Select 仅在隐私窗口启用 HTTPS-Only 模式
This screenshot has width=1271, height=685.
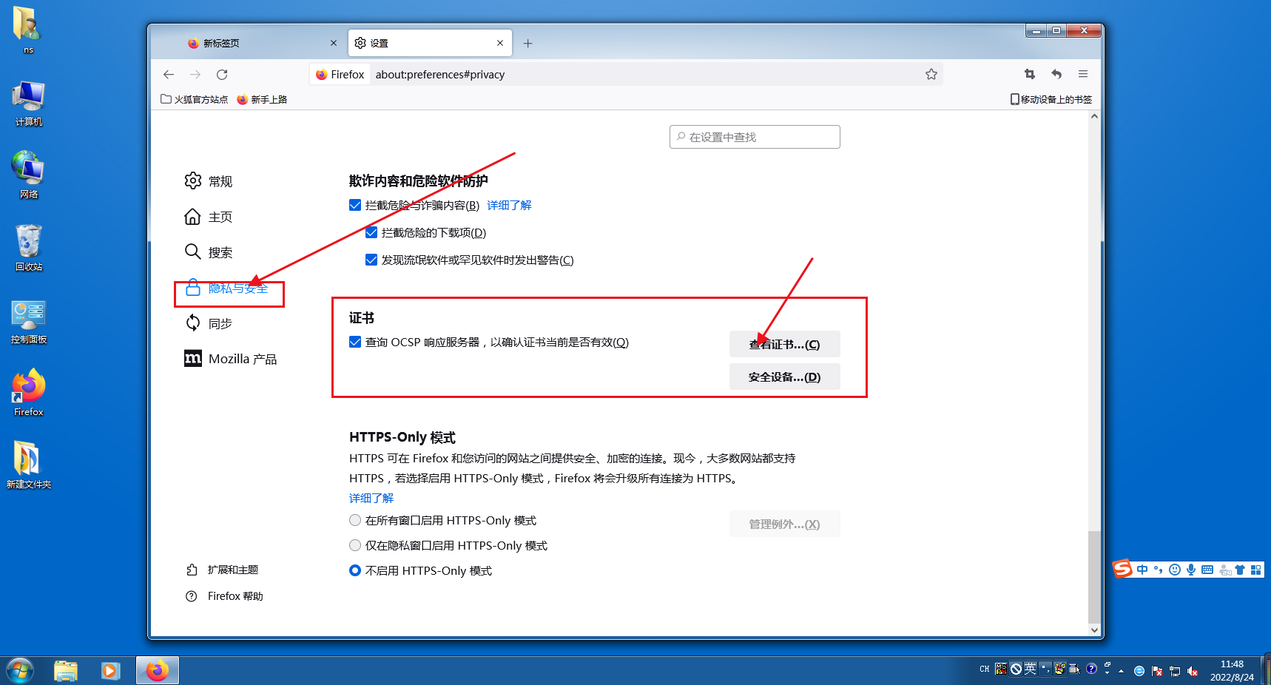click(x=355, y=545)
